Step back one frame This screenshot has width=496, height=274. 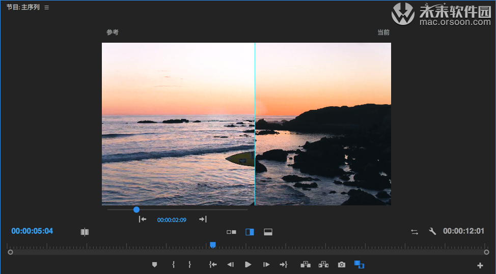[x=231, y=264]
